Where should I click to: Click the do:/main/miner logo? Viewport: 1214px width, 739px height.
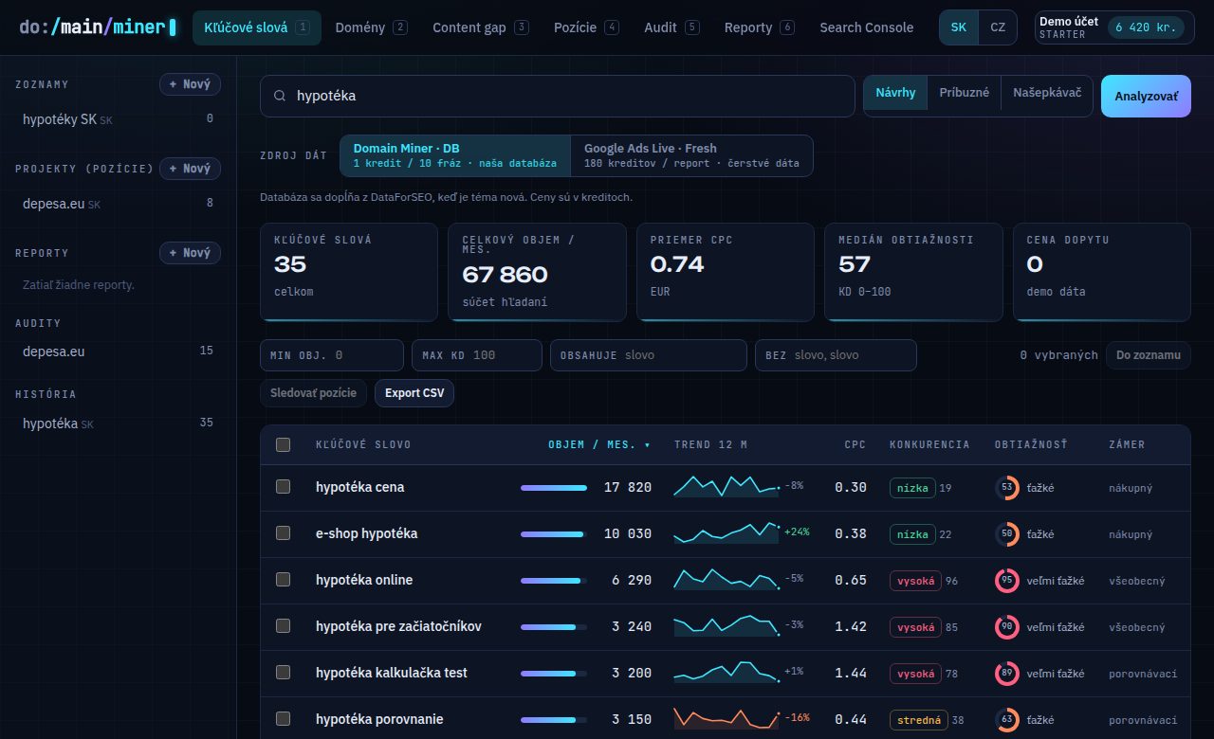tap(98, 27)
